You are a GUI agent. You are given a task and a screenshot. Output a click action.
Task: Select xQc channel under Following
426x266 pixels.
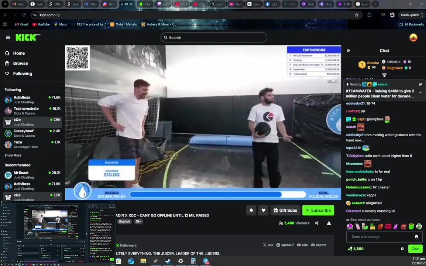click(x=32, y=122)
